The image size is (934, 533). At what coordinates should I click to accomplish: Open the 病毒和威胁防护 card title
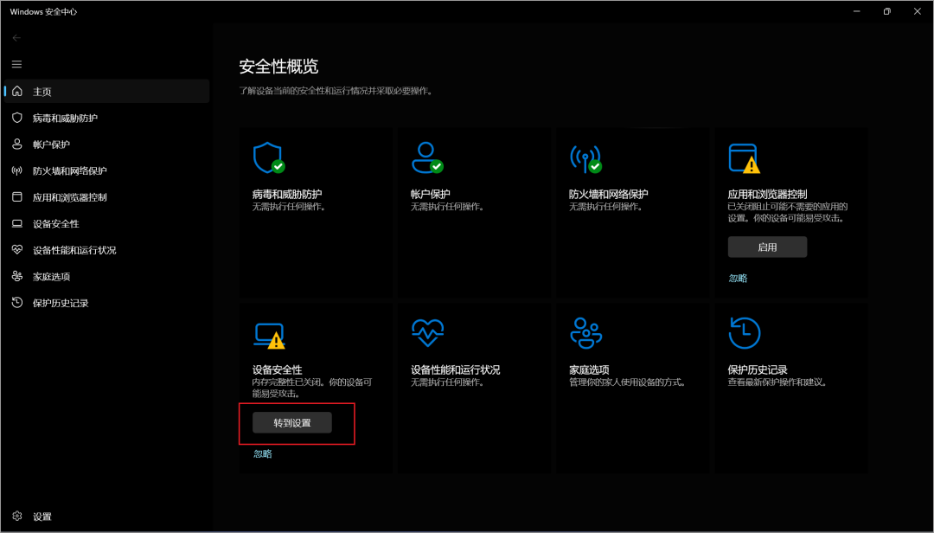click(287, 195)
